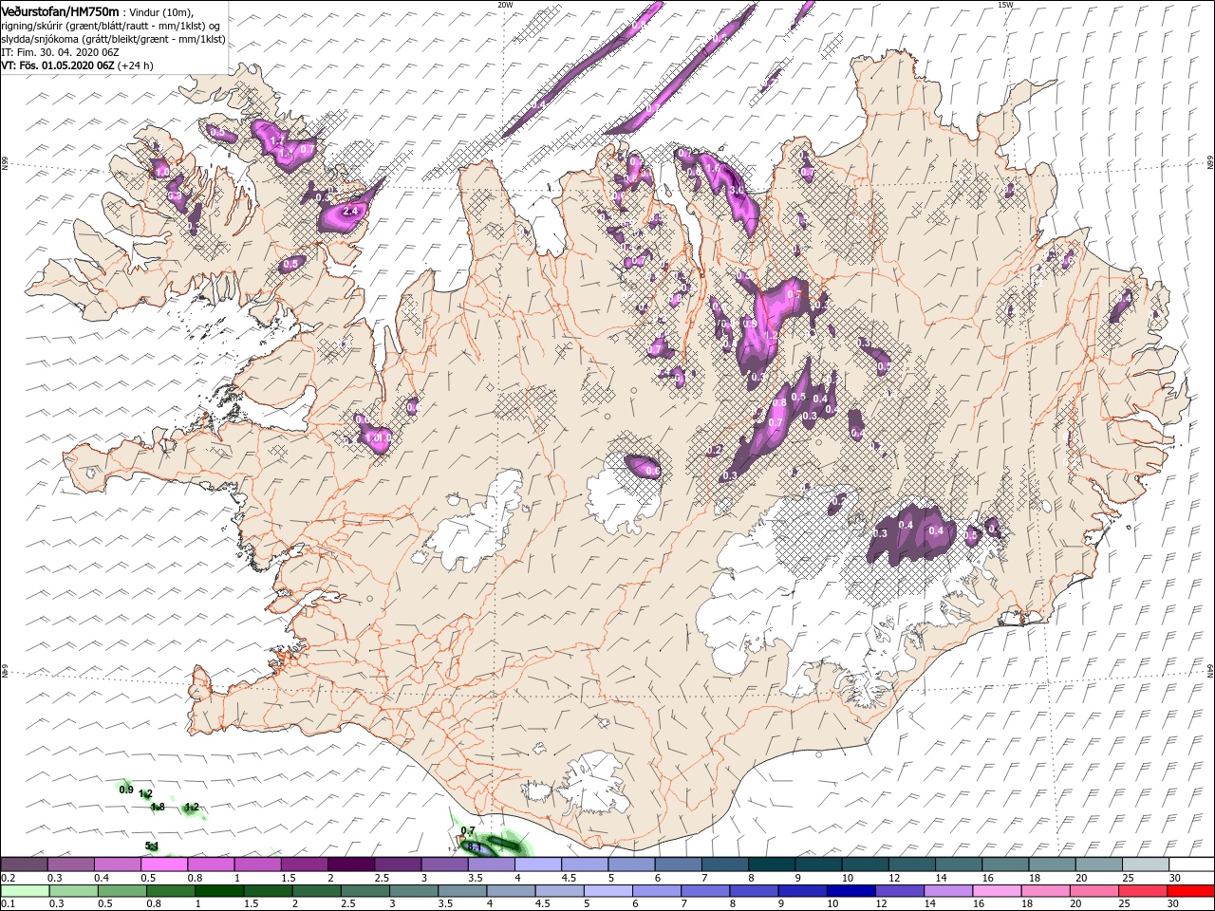Pick the upper scale swatch labeled 8
The height and width of the screenshot is (911, 1215).
tap(772, 865)
